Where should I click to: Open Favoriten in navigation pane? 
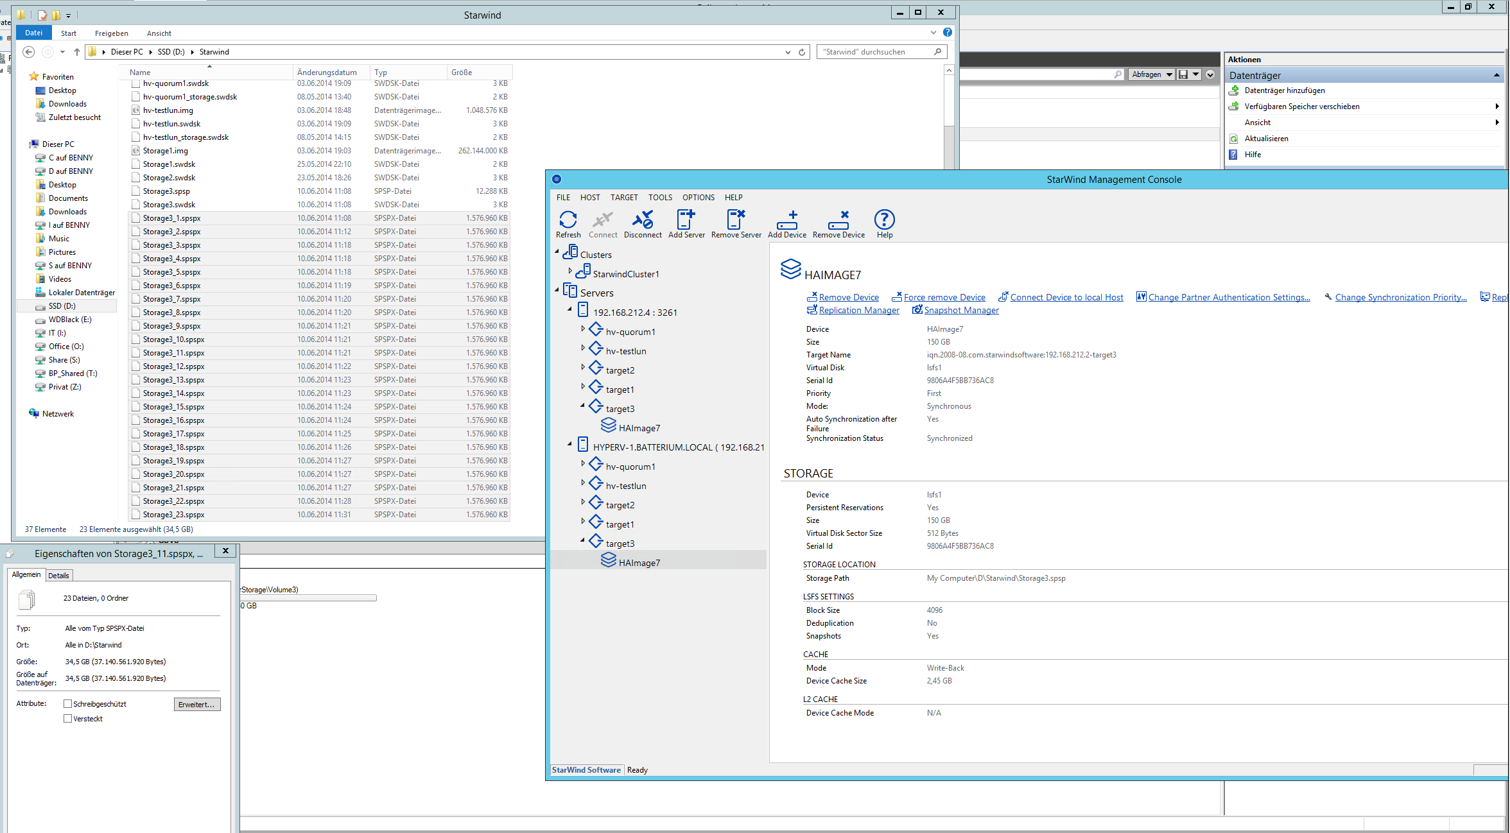58,77
